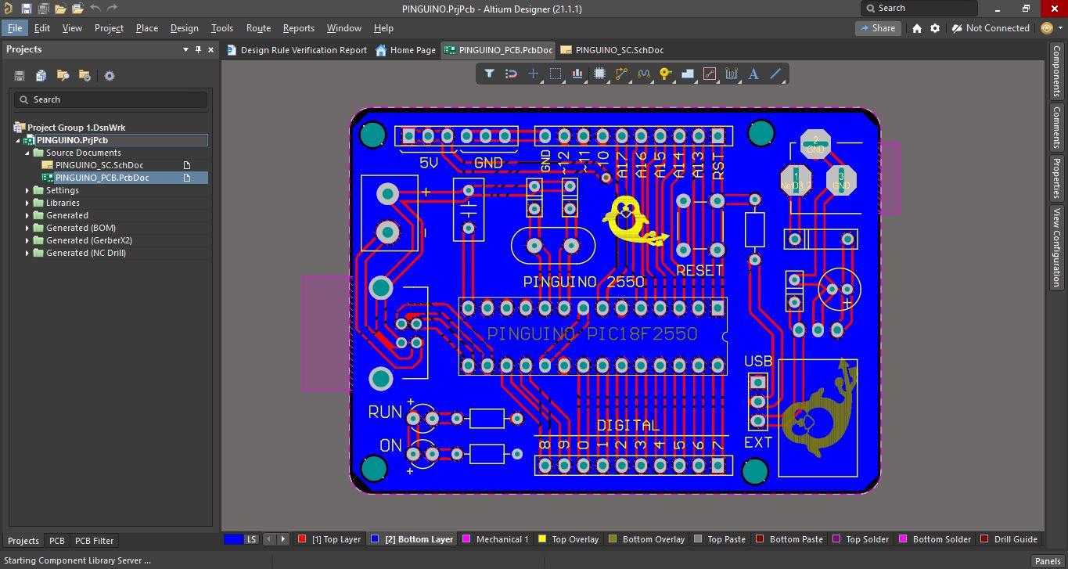Click the LS layer set button

[x=251, y=539]
